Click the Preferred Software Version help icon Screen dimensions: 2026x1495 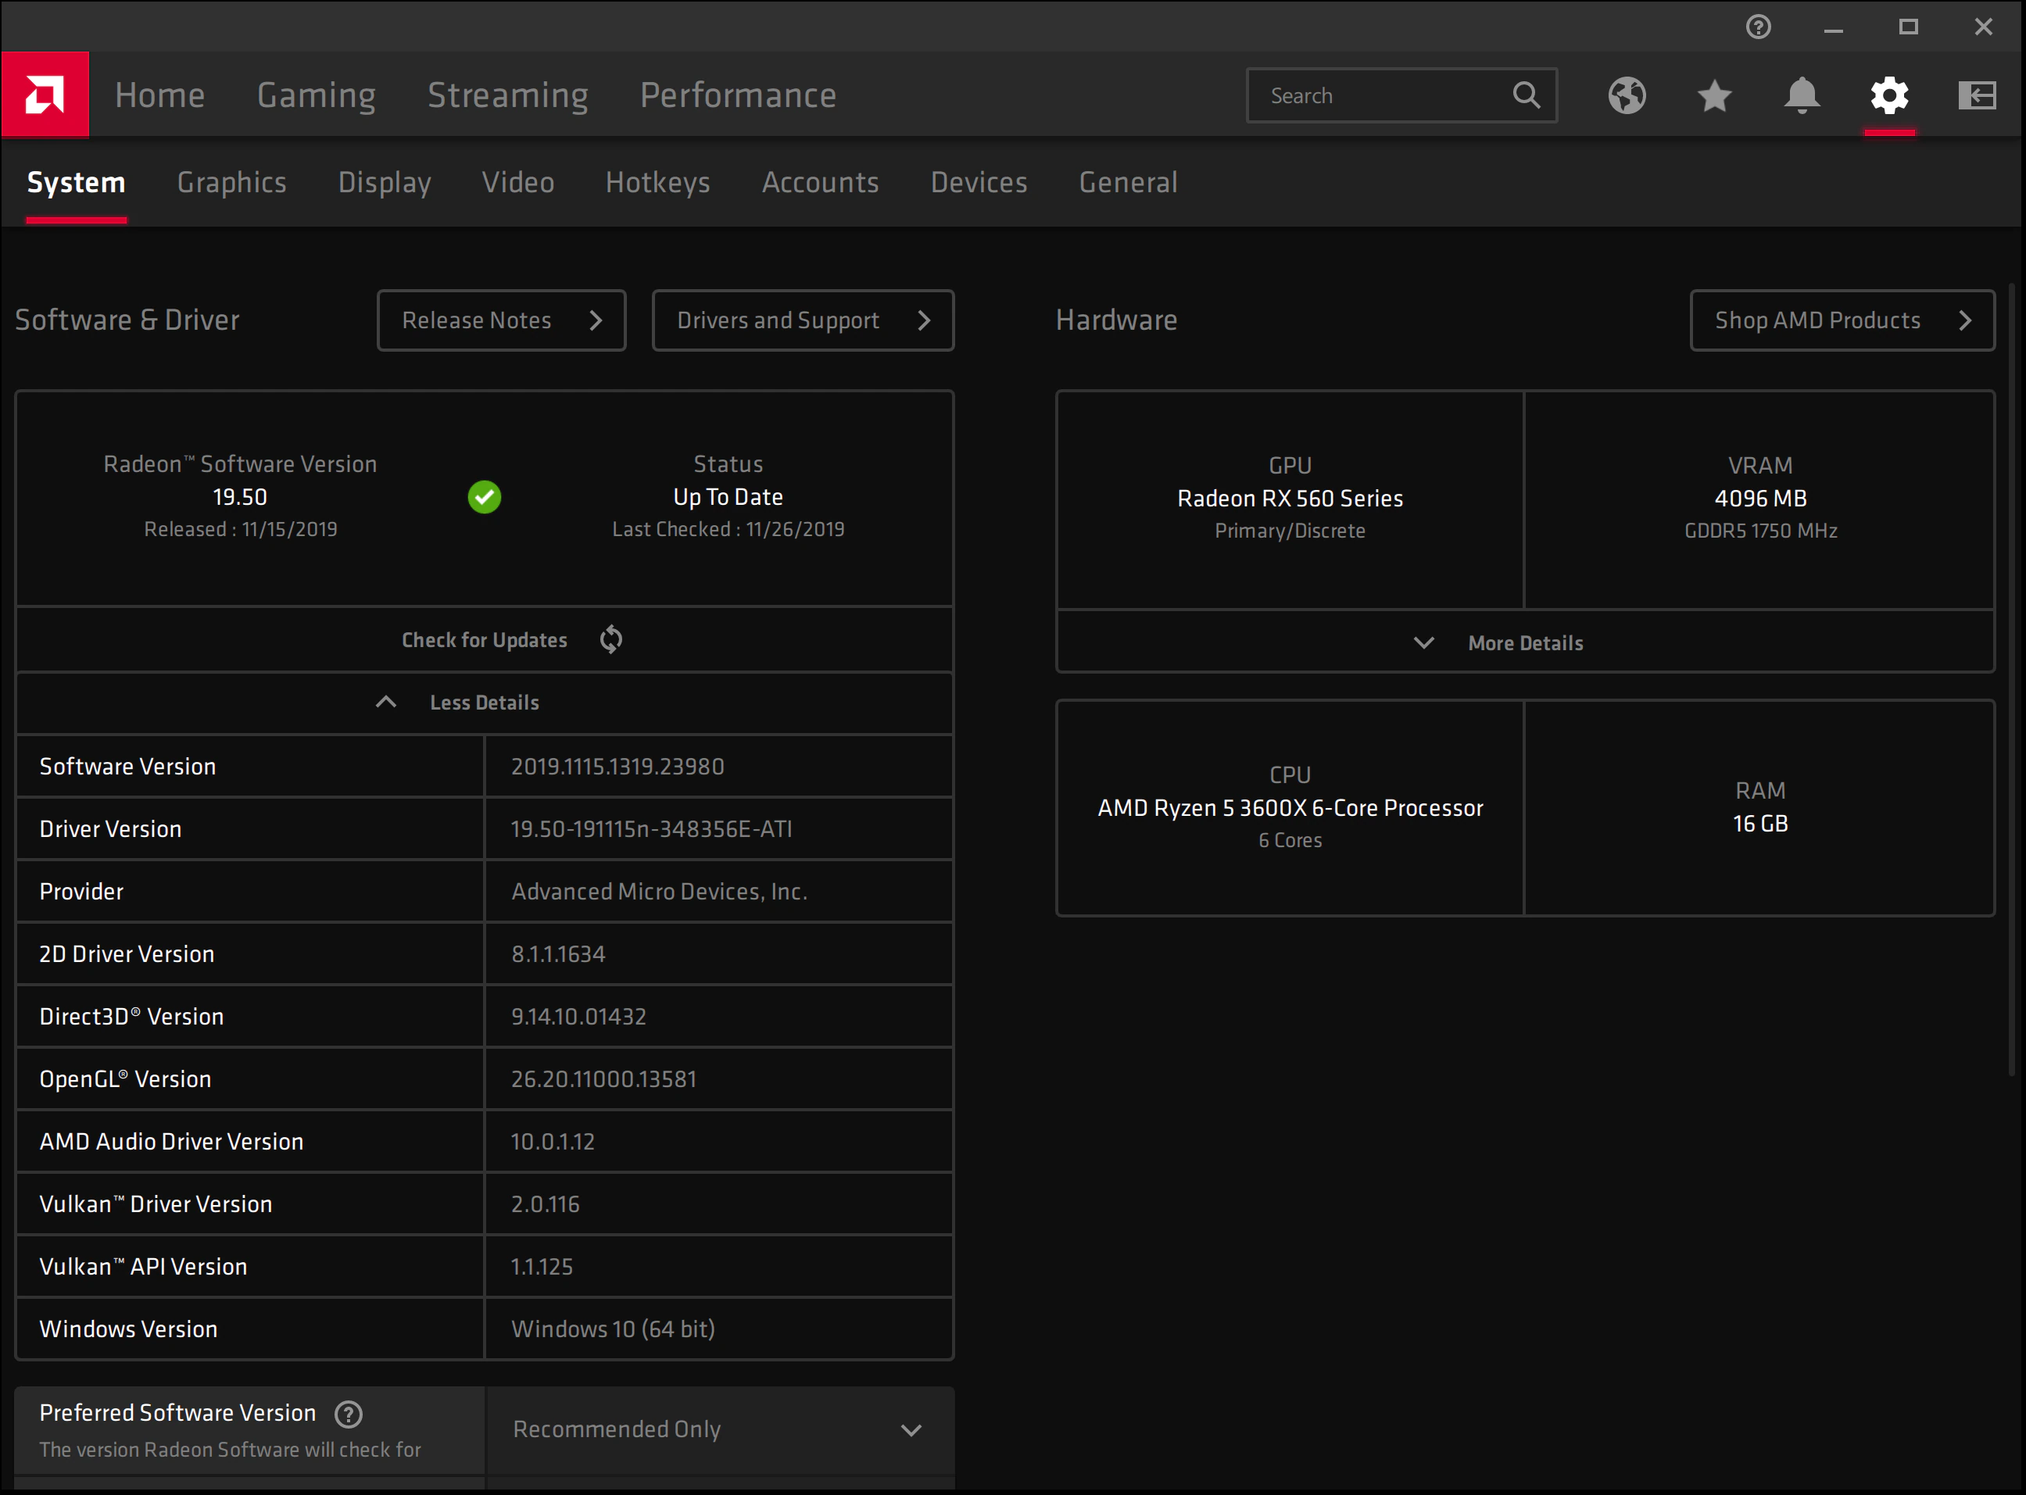[x=349, y=1414]
